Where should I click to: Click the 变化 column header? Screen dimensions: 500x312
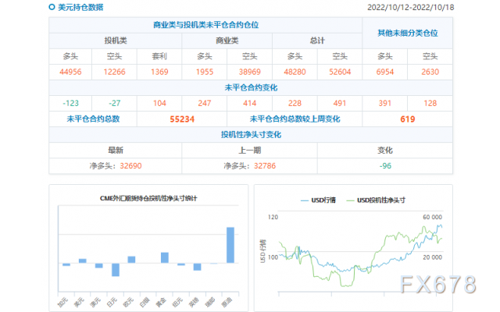[x=385, y=151]
